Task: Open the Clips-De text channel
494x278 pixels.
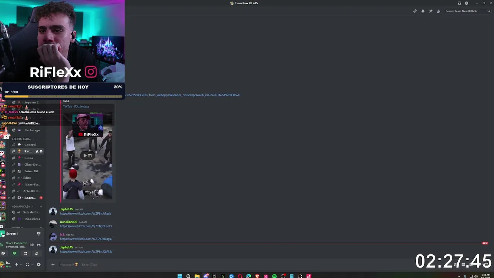Action: coord(27,164)
